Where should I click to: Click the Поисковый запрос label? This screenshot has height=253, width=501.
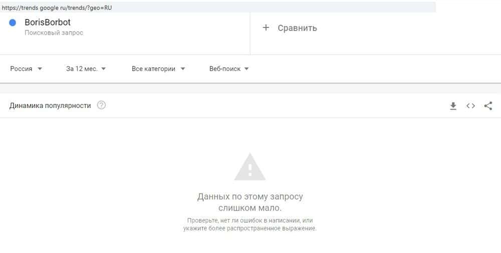[x=54, y=32]
